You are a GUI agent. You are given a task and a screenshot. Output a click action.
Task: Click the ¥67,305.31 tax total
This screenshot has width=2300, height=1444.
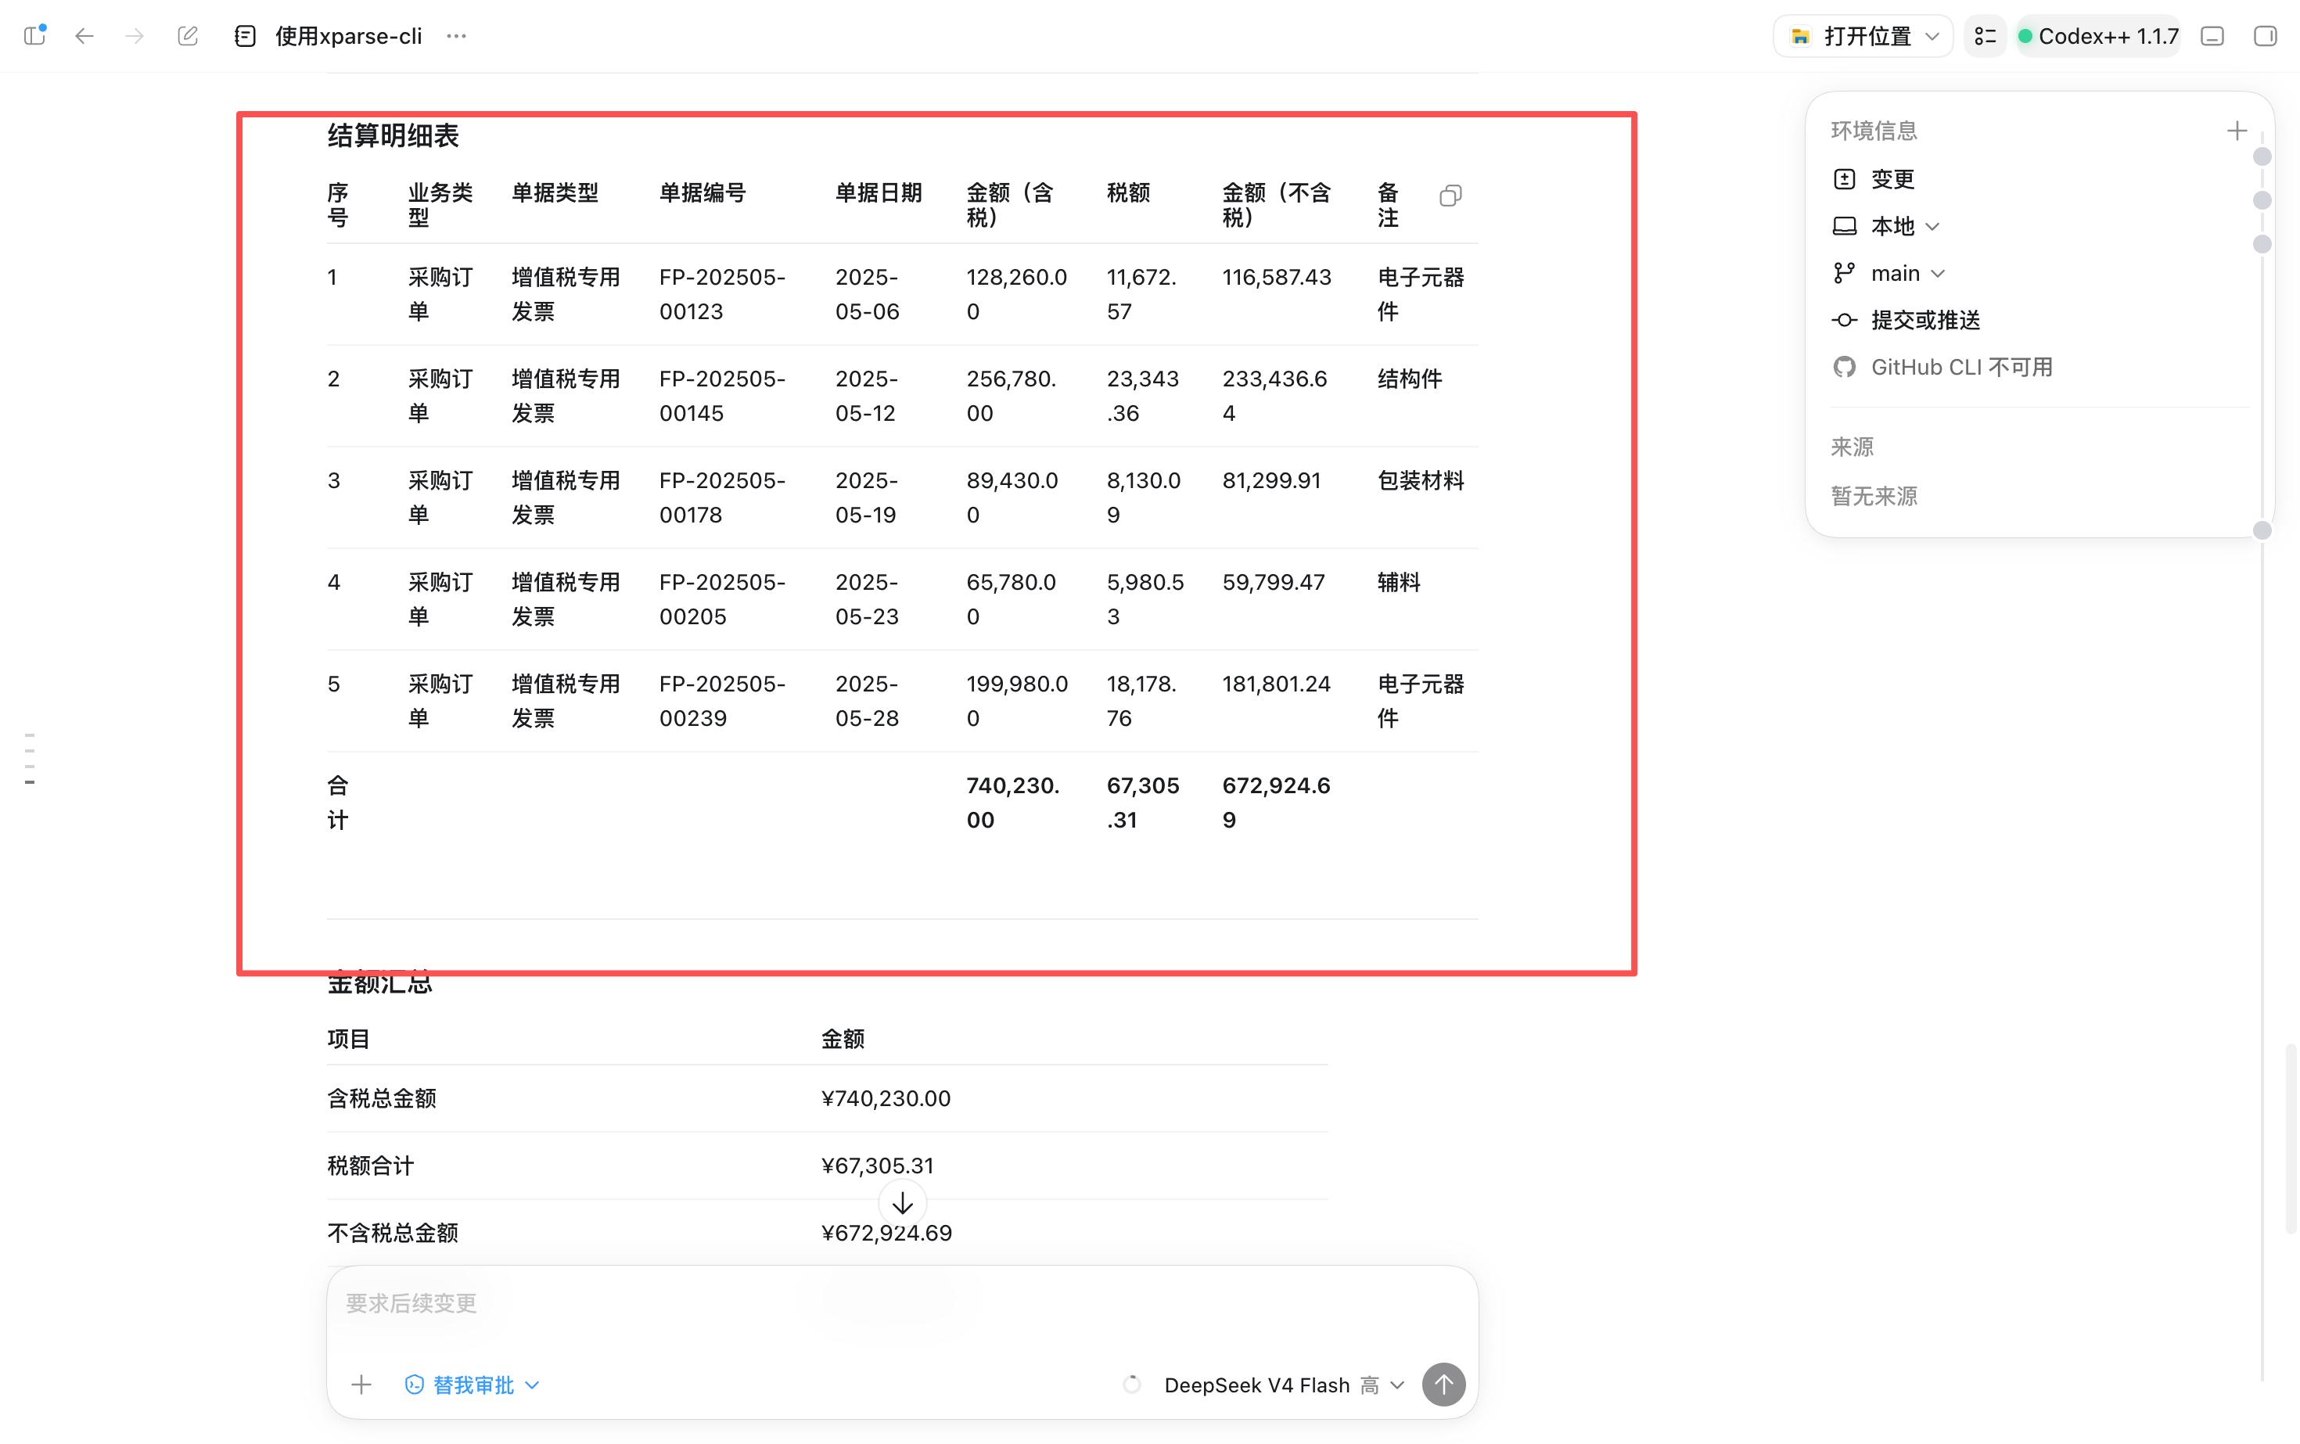[x=878, y=1165]
